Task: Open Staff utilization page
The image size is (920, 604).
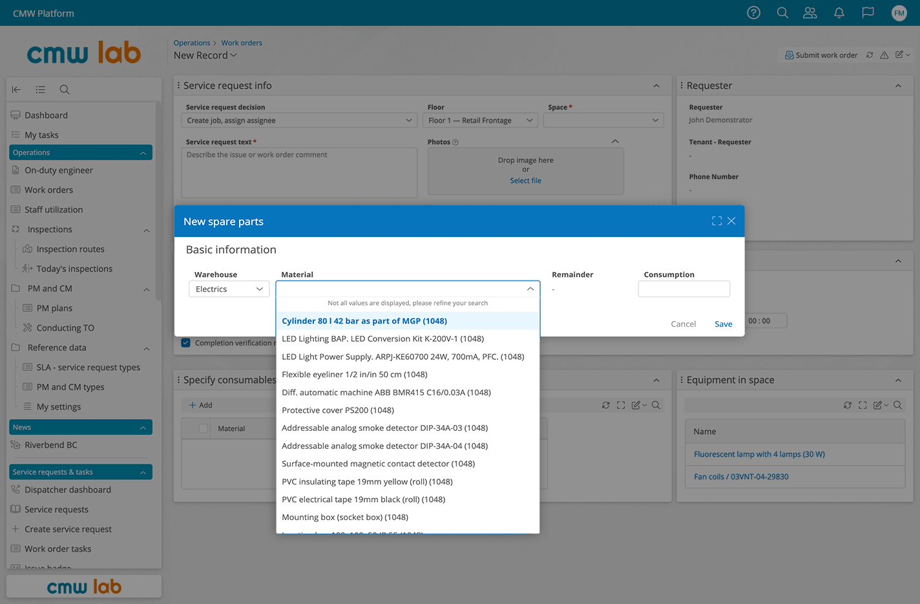Action: [x=54, y=210]
